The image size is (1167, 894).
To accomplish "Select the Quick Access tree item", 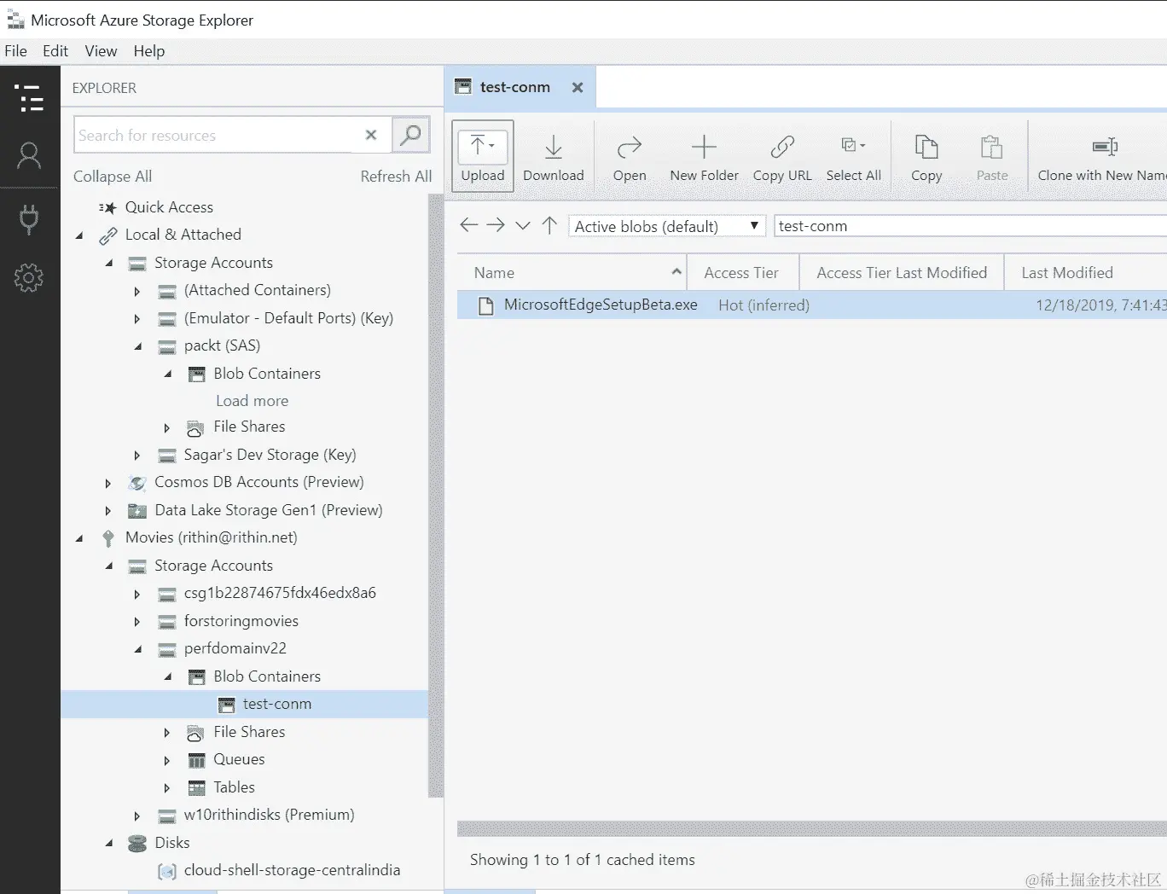I will 169,207.
